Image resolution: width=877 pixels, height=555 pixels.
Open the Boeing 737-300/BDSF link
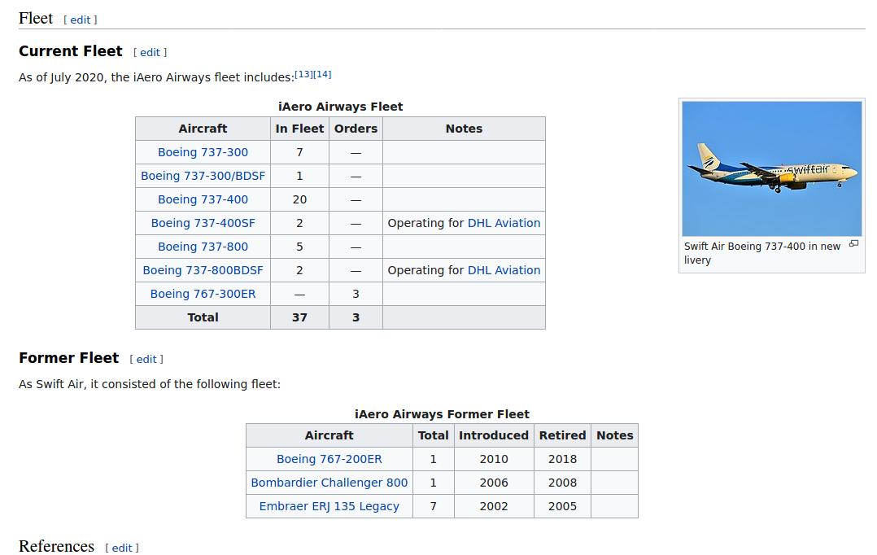203,176
